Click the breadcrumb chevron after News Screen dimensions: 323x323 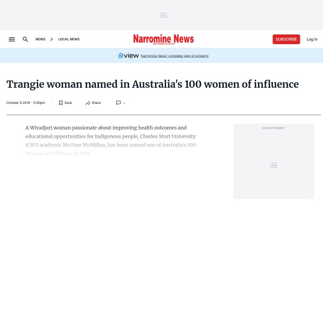(52, 39)
